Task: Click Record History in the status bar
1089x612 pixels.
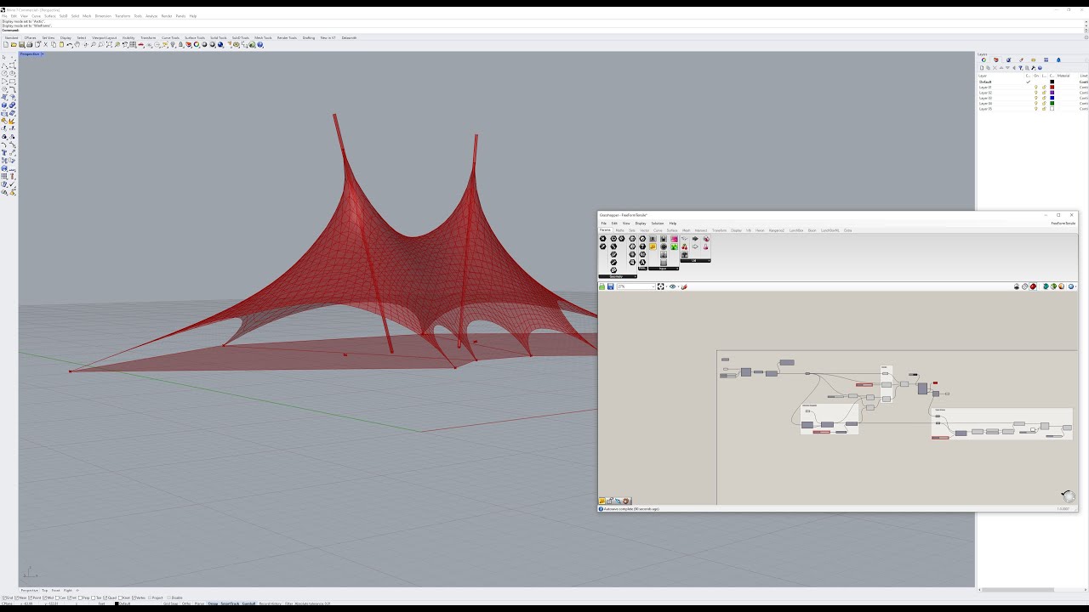Action: 270,603
